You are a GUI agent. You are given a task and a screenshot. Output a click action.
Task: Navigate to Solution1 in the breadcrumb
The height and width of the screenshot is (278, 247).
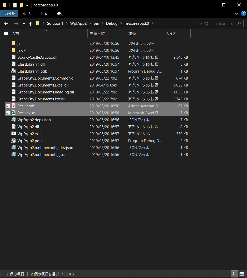click(x=55, y=23)
